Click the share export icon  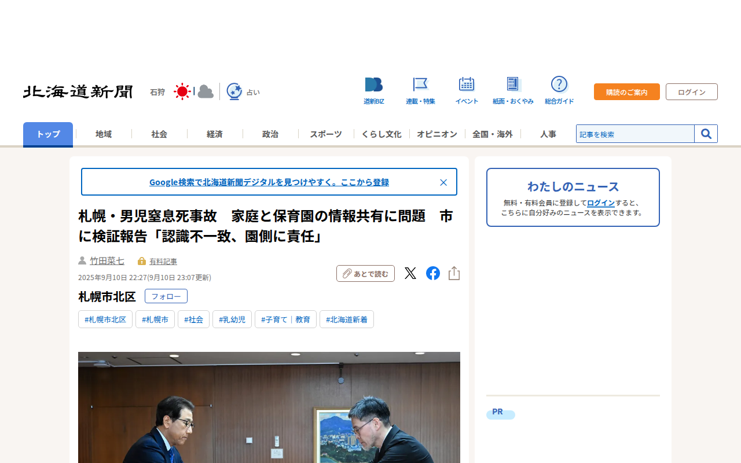454,273
